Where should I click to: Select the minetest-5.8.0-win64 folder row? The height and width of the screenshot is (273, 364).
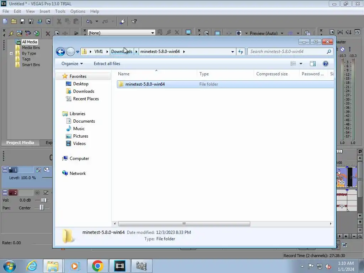click(x=225, y=84)
